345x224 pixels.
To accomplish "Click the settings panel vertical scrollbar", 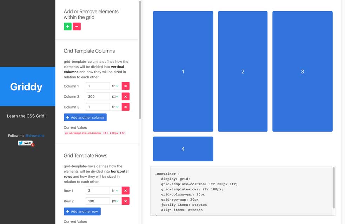I will 140,59.
